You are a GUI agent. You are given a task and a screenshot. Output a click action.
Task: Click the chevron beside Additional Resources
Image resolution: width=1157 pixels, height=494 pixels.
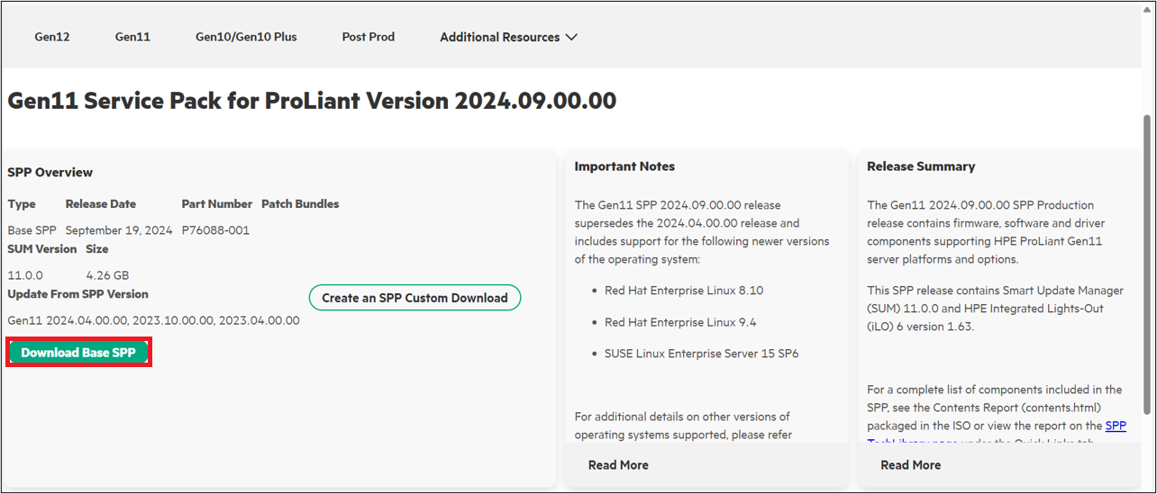click(x=570, y=38)
